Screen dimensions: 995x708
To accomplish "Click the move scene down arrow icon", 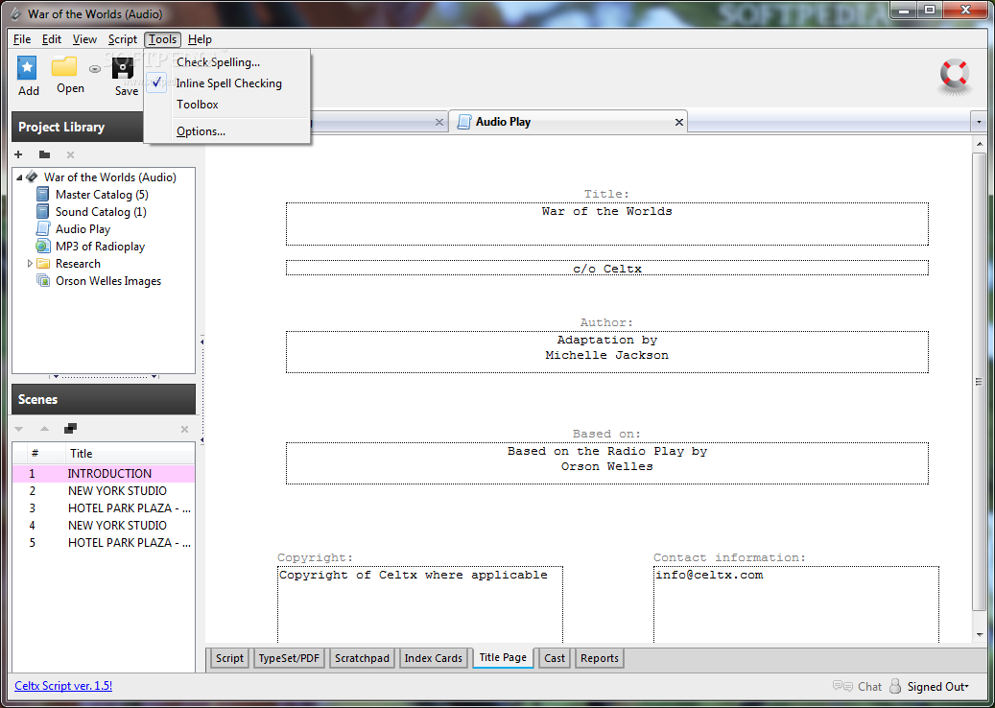I will (x=19, y=430).
